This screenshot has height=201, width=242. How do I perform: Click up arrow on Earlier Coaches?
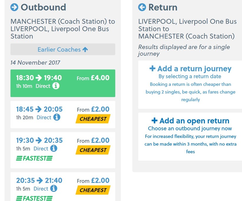pyautogui.click(x=85, y=50)
